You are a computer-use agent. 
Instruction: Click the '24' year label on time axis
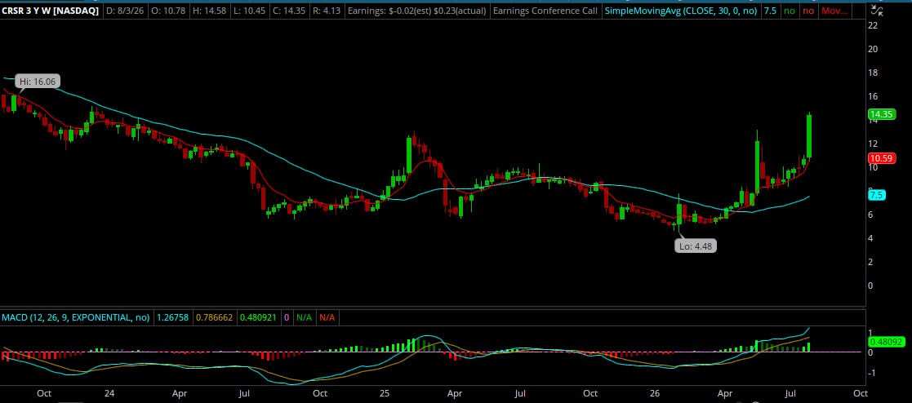click(109, 393)
